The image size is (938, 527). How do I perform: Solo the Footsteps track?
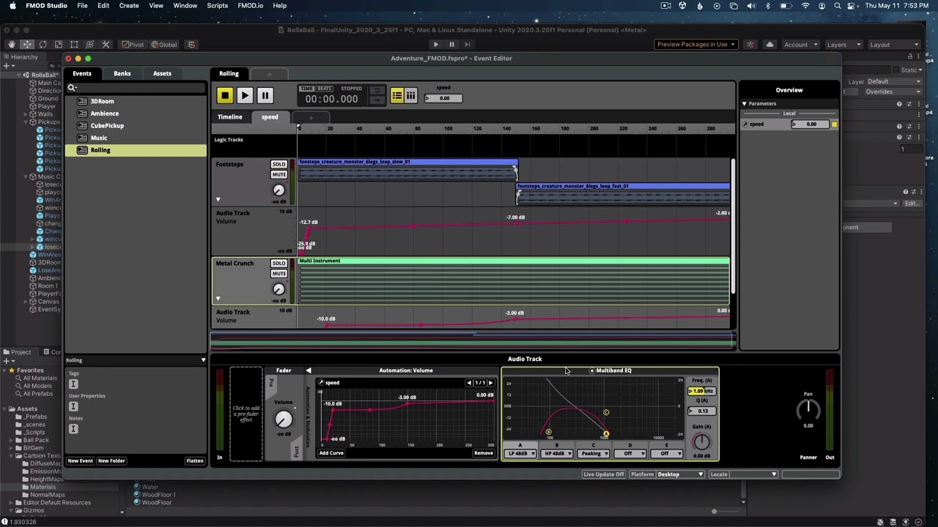point(278,164)
